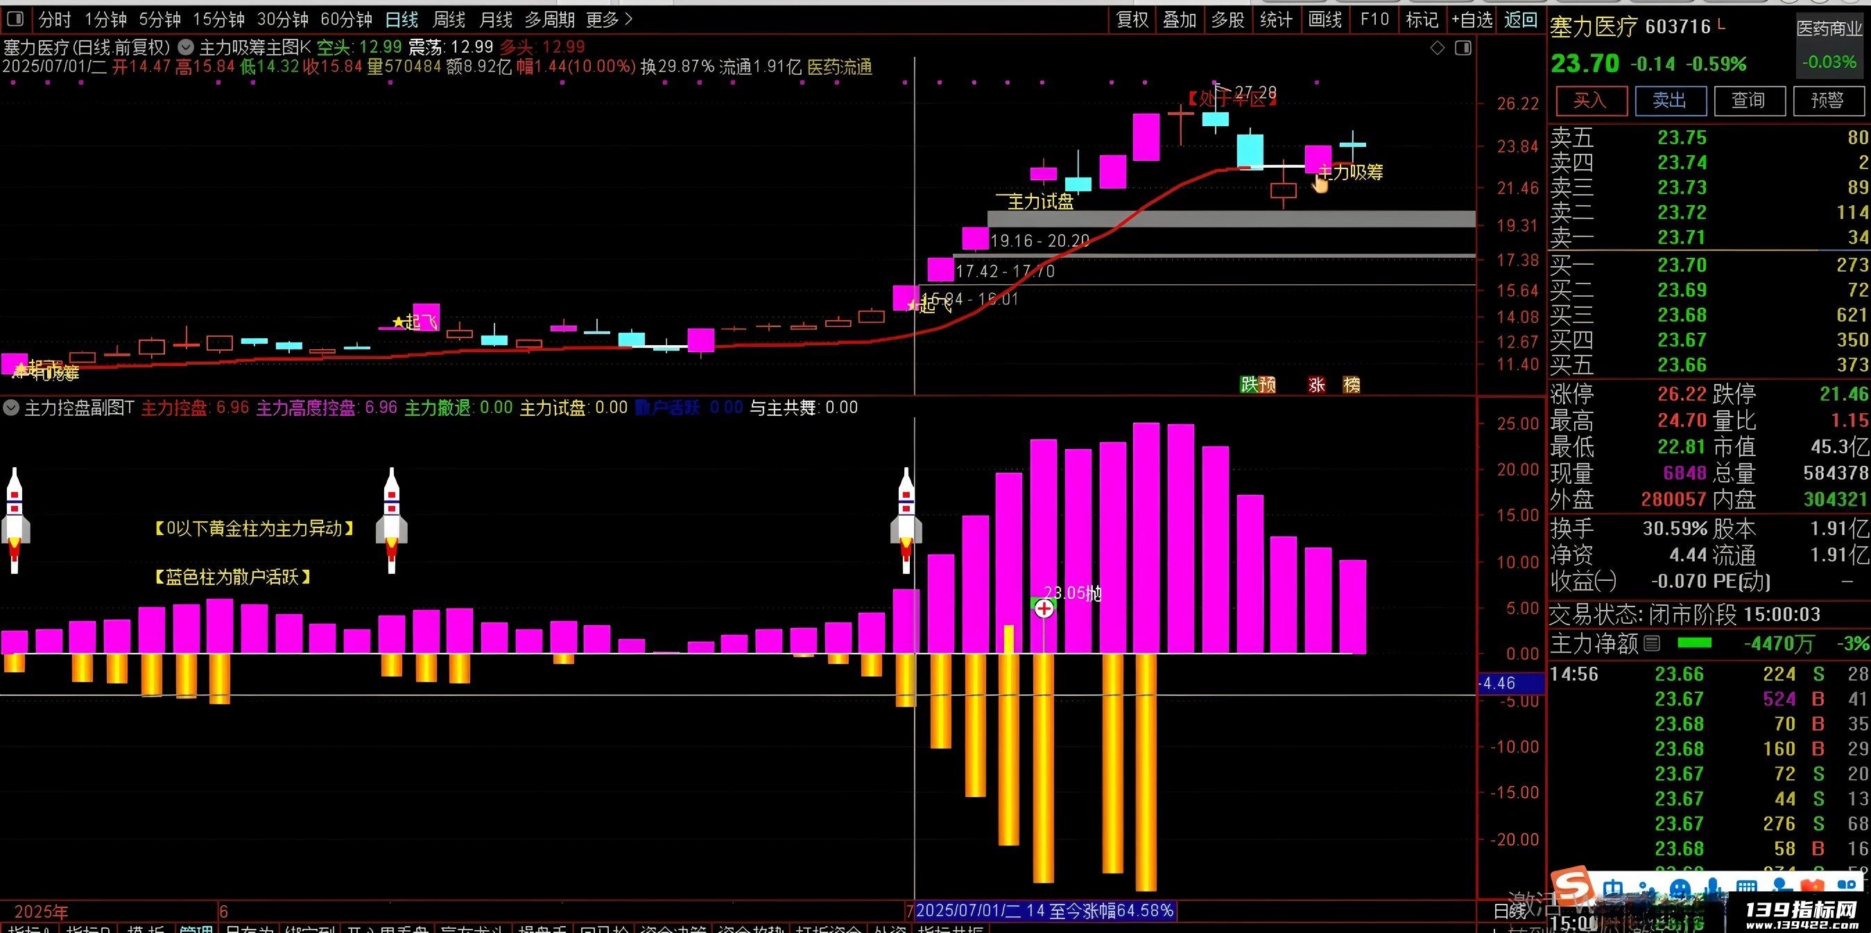Image resolution: width=1871 pixels, height=933 pixels.
Task: Click the 买入 button
Action: 1589,101
